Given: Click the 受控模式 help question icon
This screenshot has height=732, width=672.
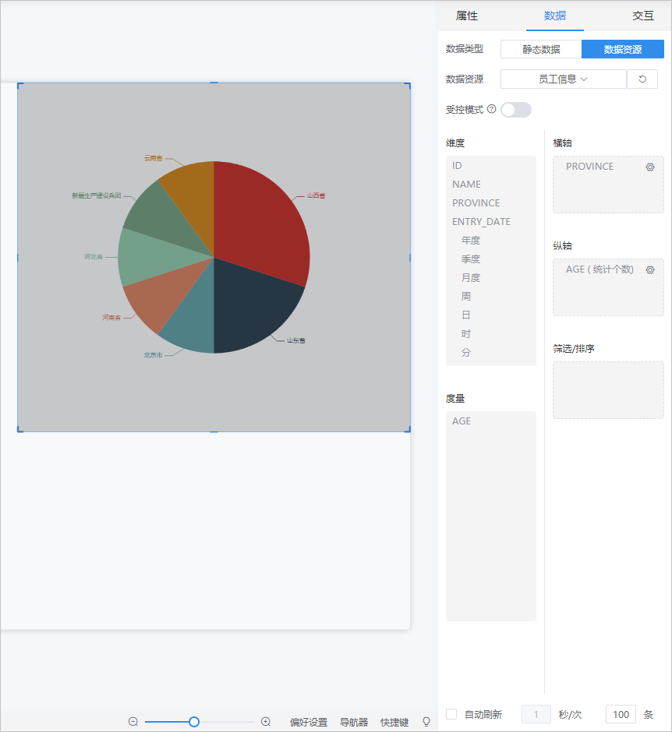Looking at the screenshot, I should click(x=491, y=109).
